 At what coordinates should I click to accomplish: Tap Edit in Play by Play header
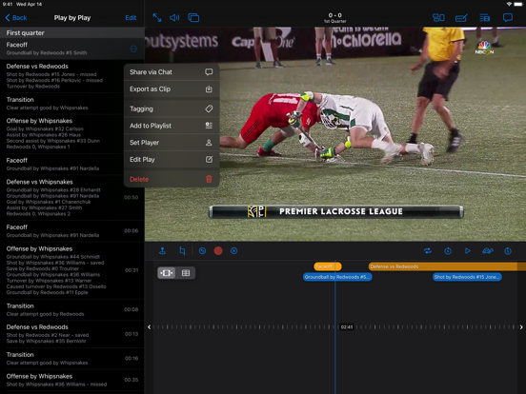pyautogui.click(x=131, y=18)
